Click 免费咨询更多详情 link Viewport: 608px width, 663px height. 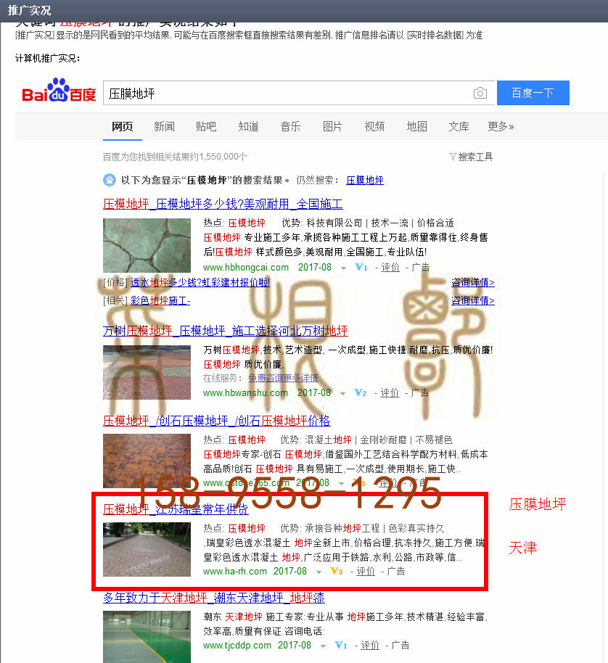(283, 378)
